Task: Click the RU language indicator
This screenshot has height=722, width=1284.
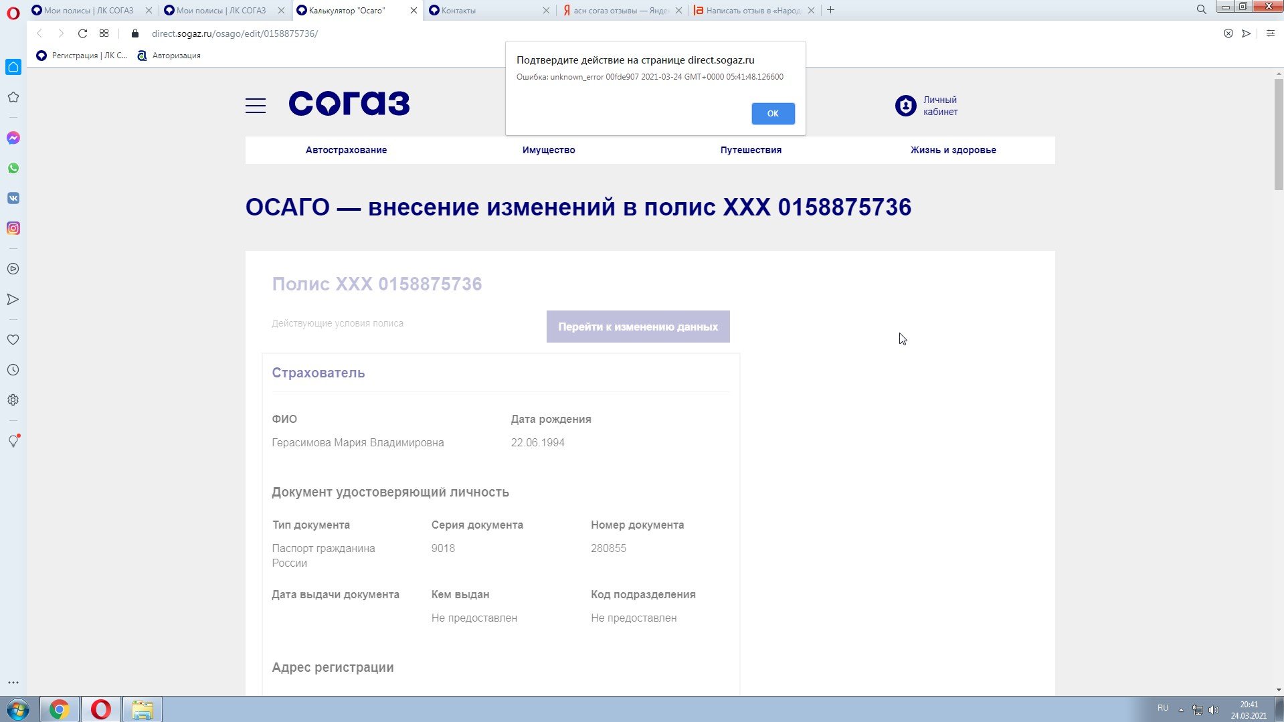Action: [x=1163, y=708]
